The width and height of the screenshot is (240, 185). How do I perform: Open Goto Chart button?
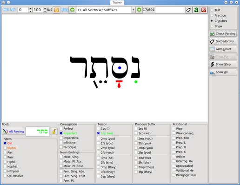tap(223, 49)
